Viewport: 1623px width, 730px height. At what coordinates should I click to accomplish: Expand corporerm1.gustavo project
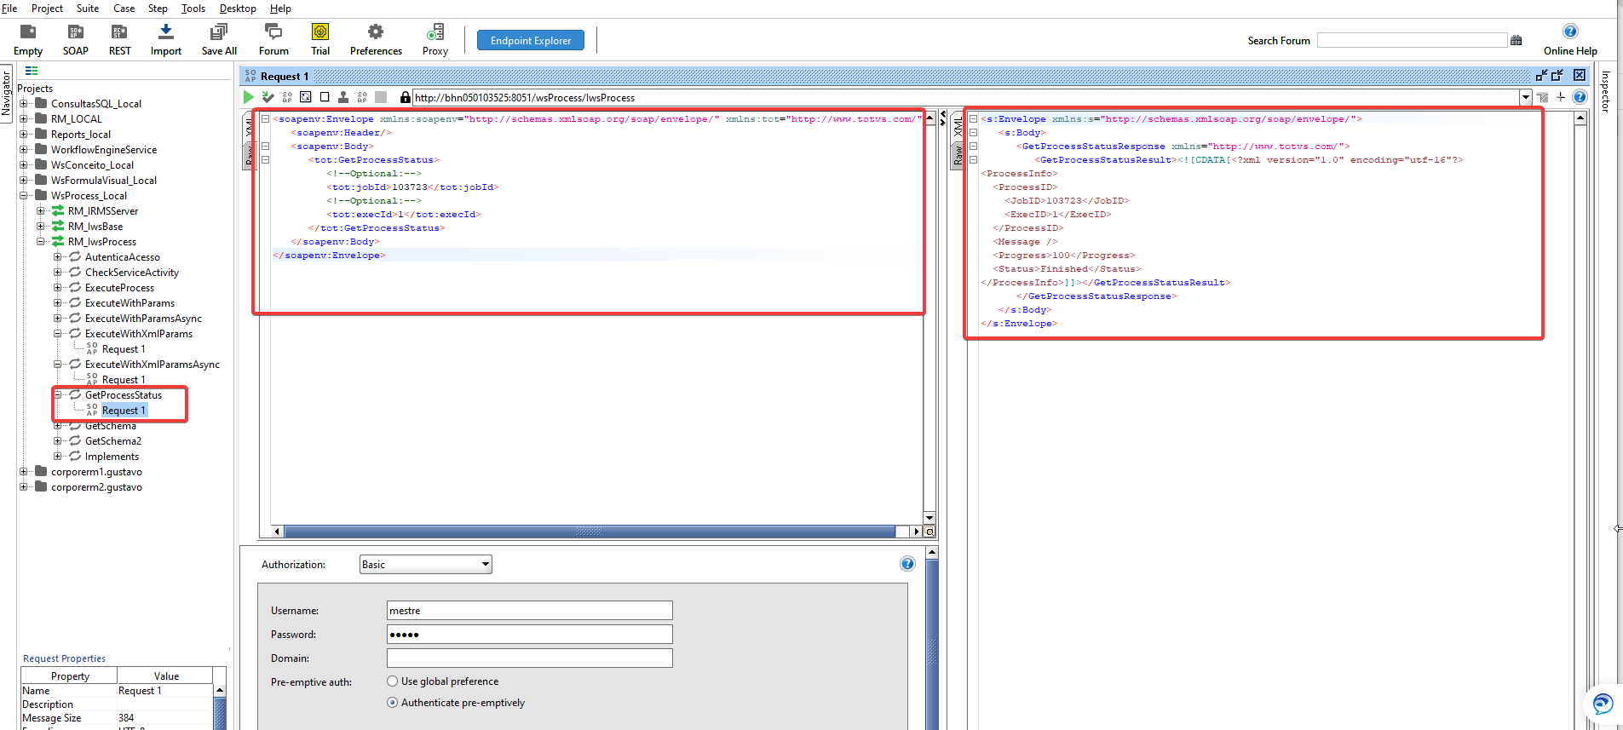(24, 472)
